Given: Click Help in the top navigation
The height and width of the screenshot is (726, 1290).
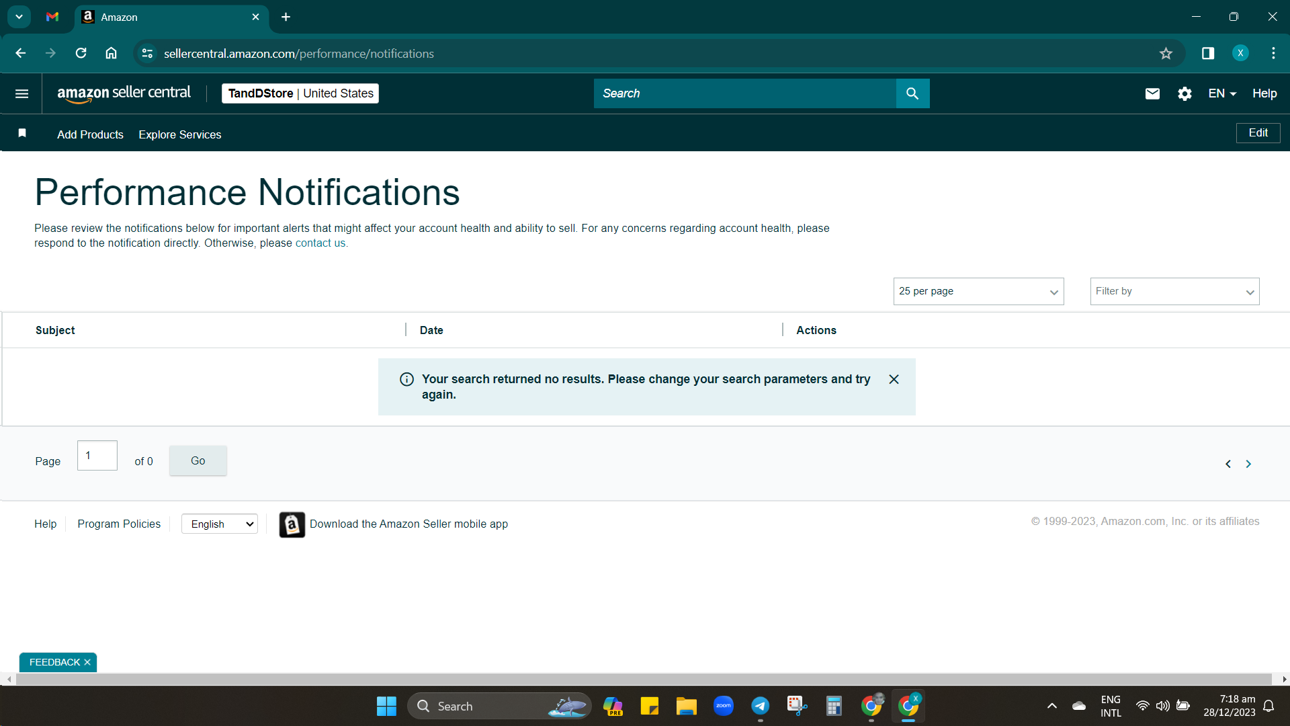Looking at the screenshot, I should pyautogui.click(x=1264, y=93).
